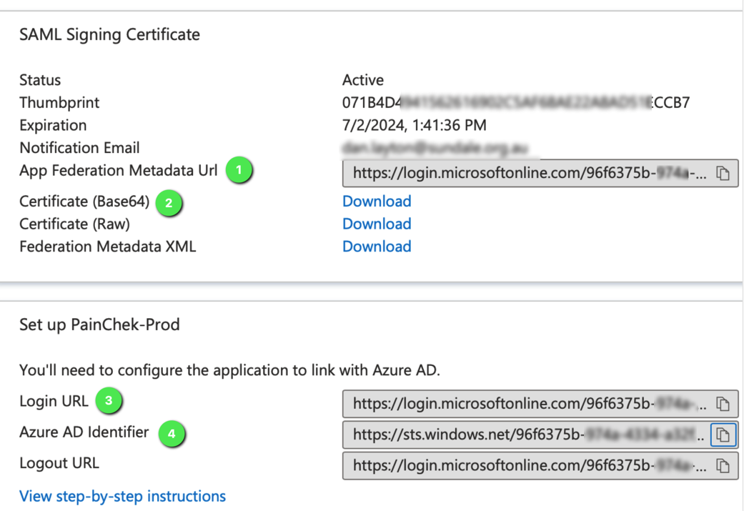Select the Thumbprint value ending in CCB7
Screen dimensions: 744x511
coord(516,102)
